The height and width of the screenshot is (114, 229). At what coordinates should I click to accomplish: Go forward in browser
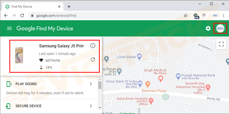coord(14,15)
